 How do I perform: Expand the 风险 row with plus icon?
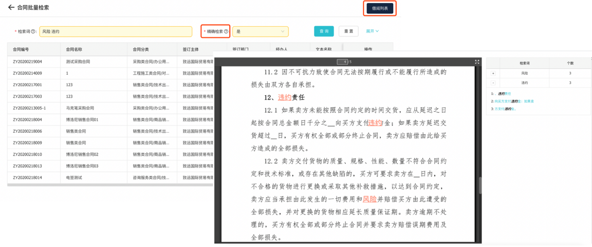point(493,74)
